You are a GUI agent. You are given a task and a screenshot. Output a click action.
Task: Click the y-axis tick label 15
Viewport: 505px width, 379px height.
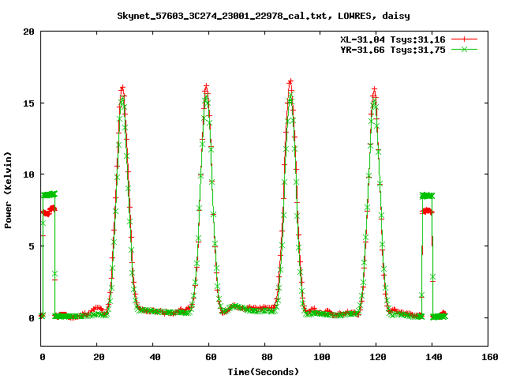[28, 103]
